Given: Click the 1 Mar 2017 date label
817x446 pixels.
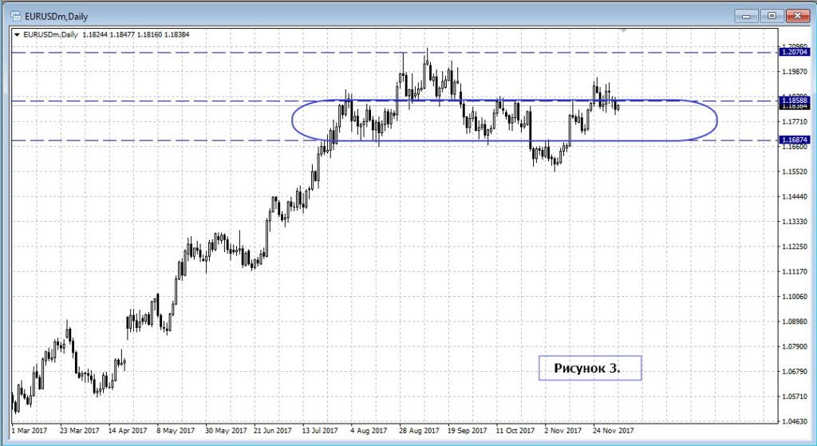Looking at the screenshot, I should coord(31,429).
